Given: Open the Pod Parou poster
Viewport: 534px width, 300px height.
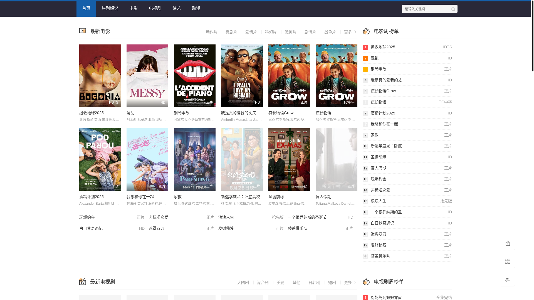Looking at the screenshot, I should pyautogui.click(x=100, y=159).
